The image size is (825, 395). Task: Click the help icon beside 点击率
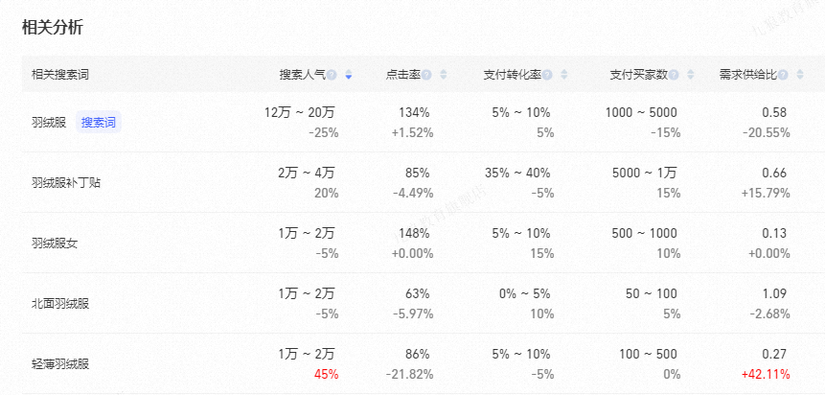[427, 75]
